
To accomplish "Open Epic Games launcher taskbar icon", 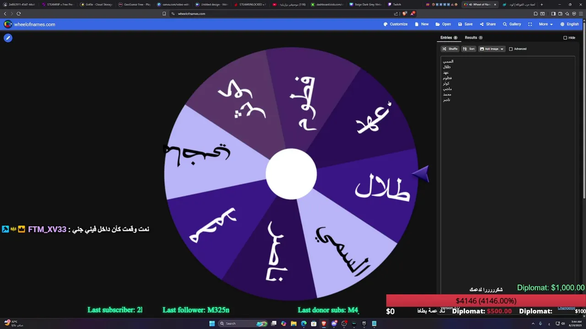I will coord(364,324).
